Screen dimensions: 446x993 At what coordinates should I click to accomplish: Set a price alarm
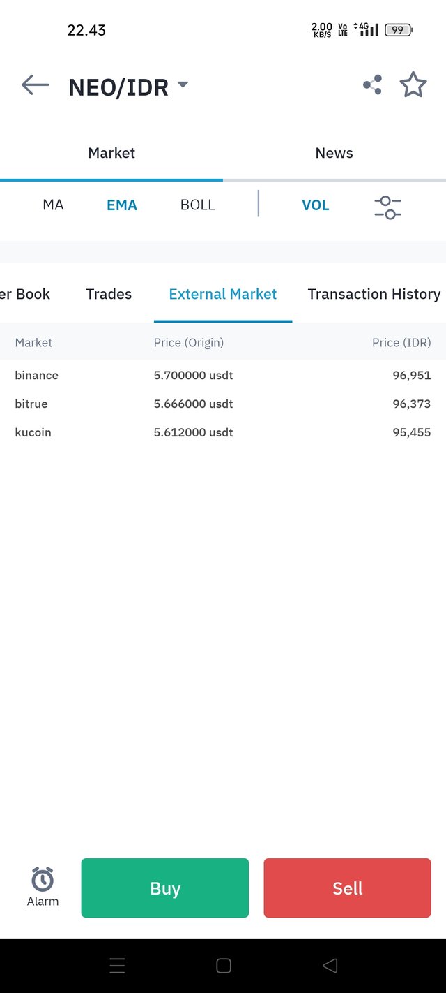pyautogui.click(x=43, y=887)
